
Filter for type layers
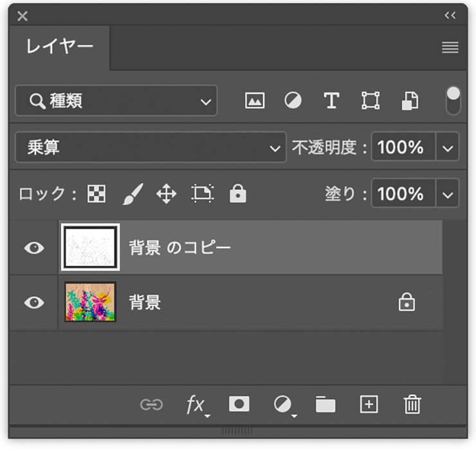click(331, 101)
